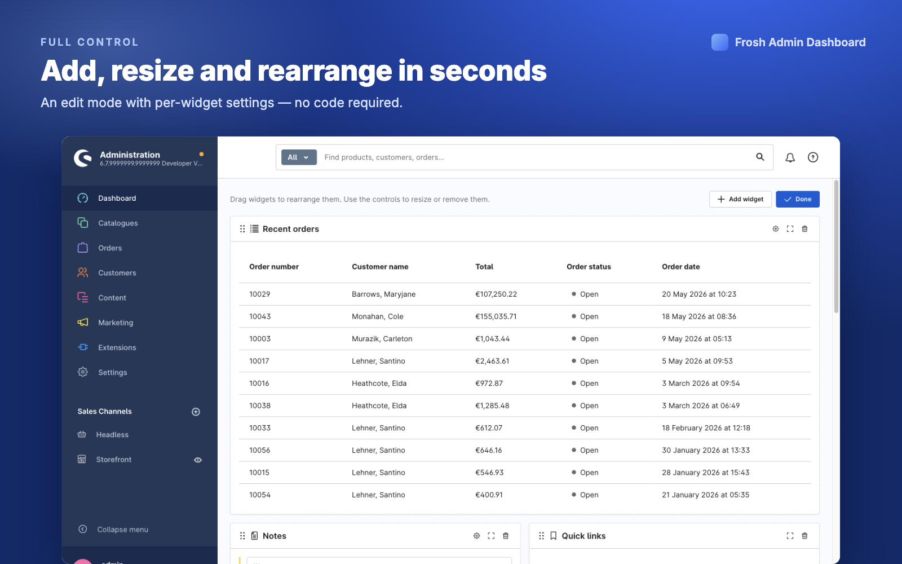This screenshot has height=564, width=902.
Task: Select the Storefront sales channel
Action: (114, 459)
